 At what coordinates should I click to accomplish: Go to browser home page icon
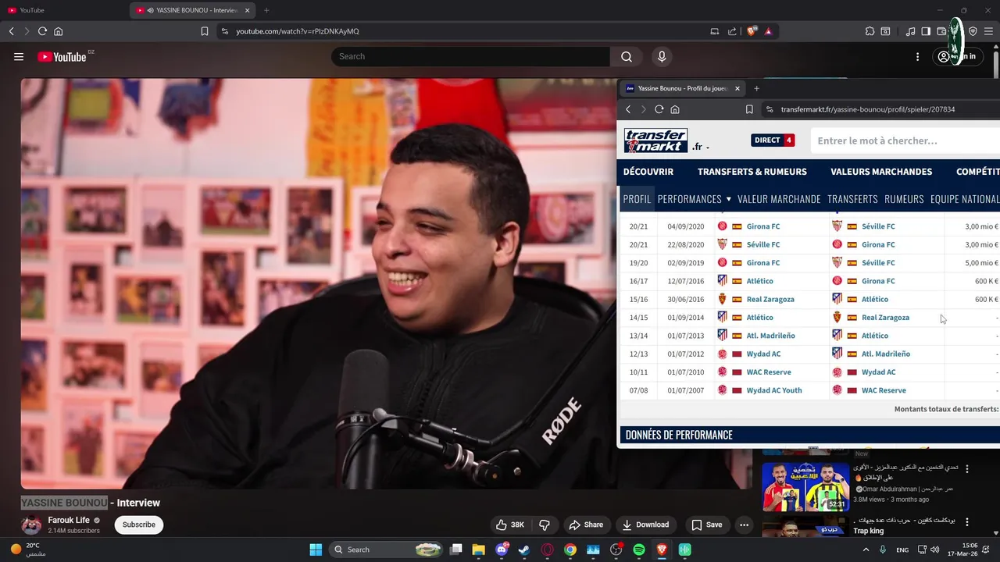pos(58,31)
